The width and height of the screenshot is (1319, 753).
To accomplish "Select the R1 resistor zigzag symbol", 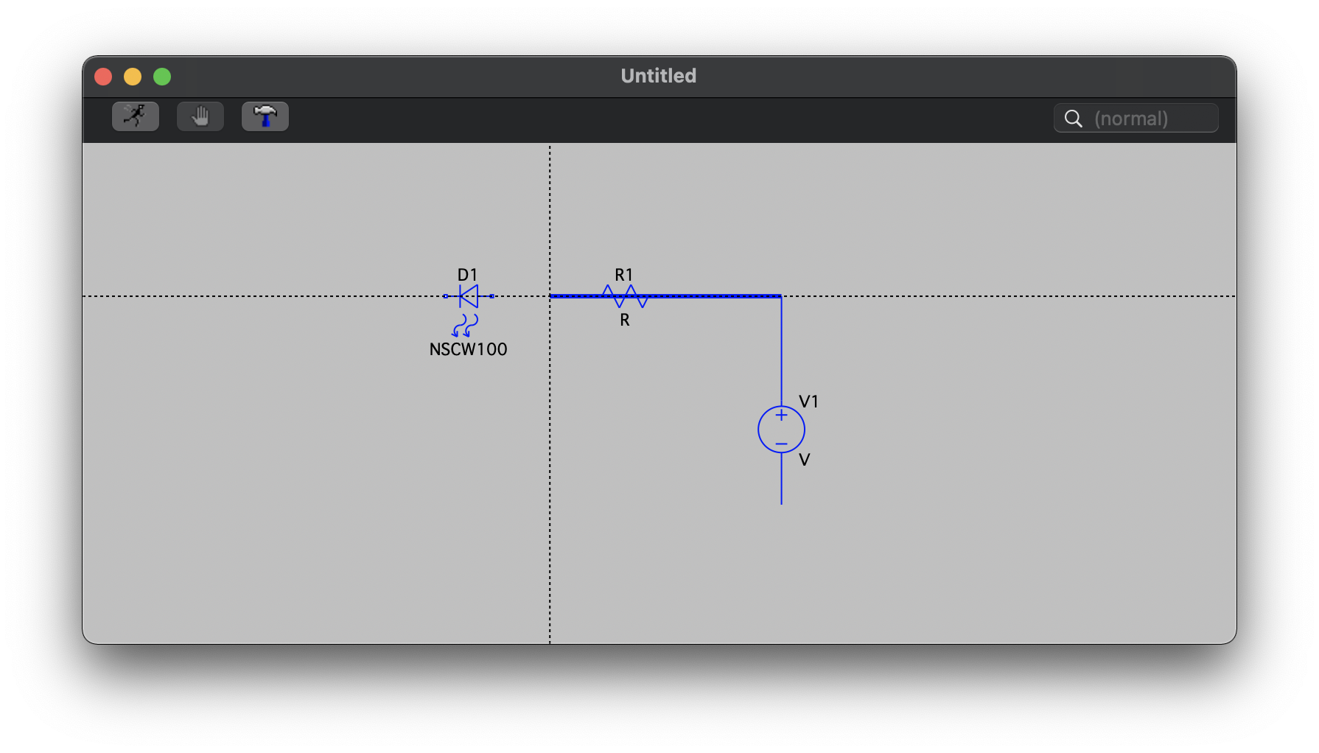I will 624,296.
